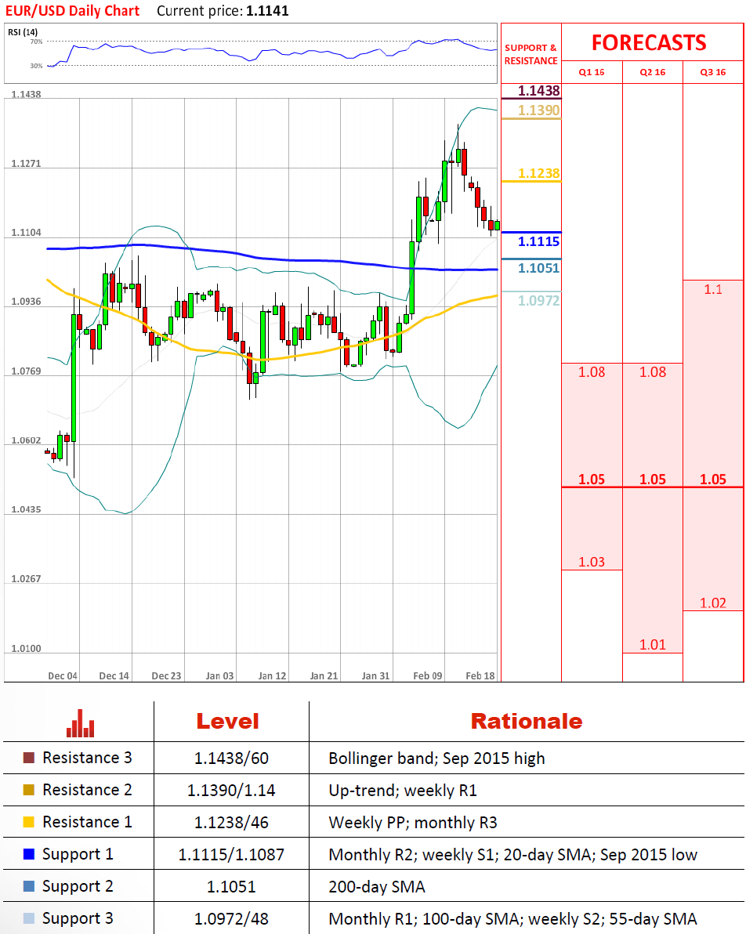The image size is (746, 934).
Task: Click the Resistance 1 yellow color square
Action: [28, 822]
